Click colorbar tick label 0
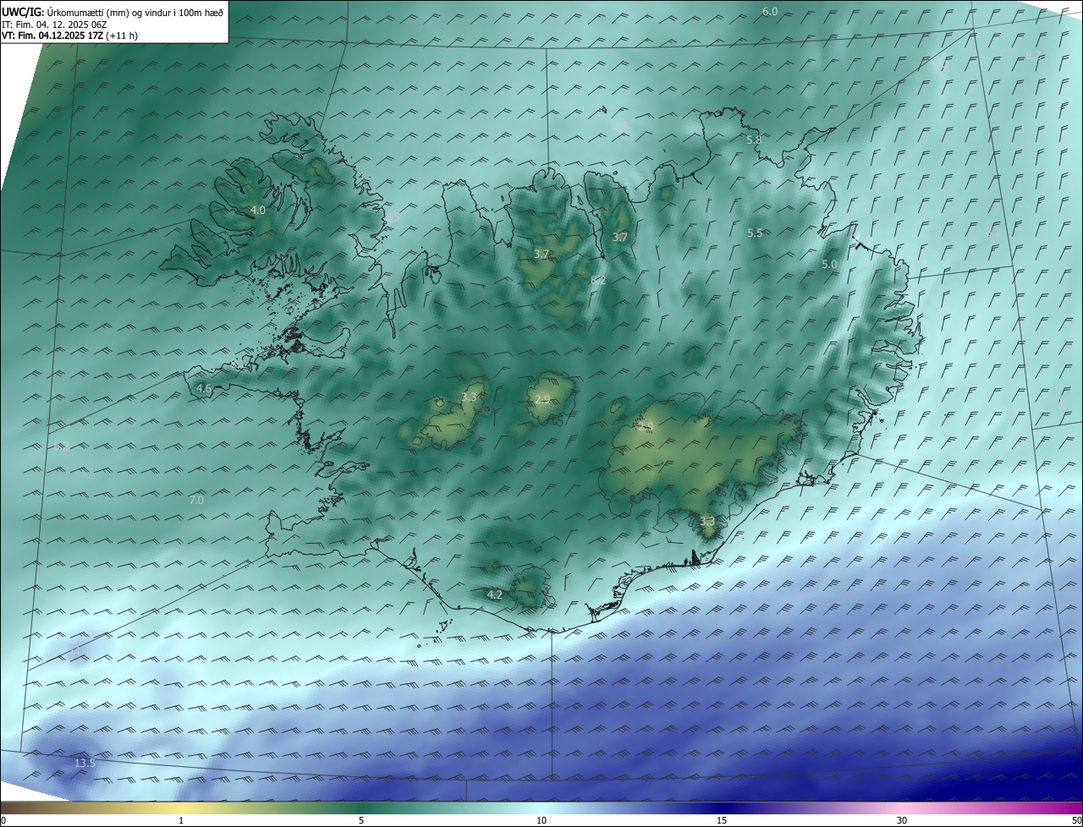This screenshot has width=1083, height=827. click(3, 820)
